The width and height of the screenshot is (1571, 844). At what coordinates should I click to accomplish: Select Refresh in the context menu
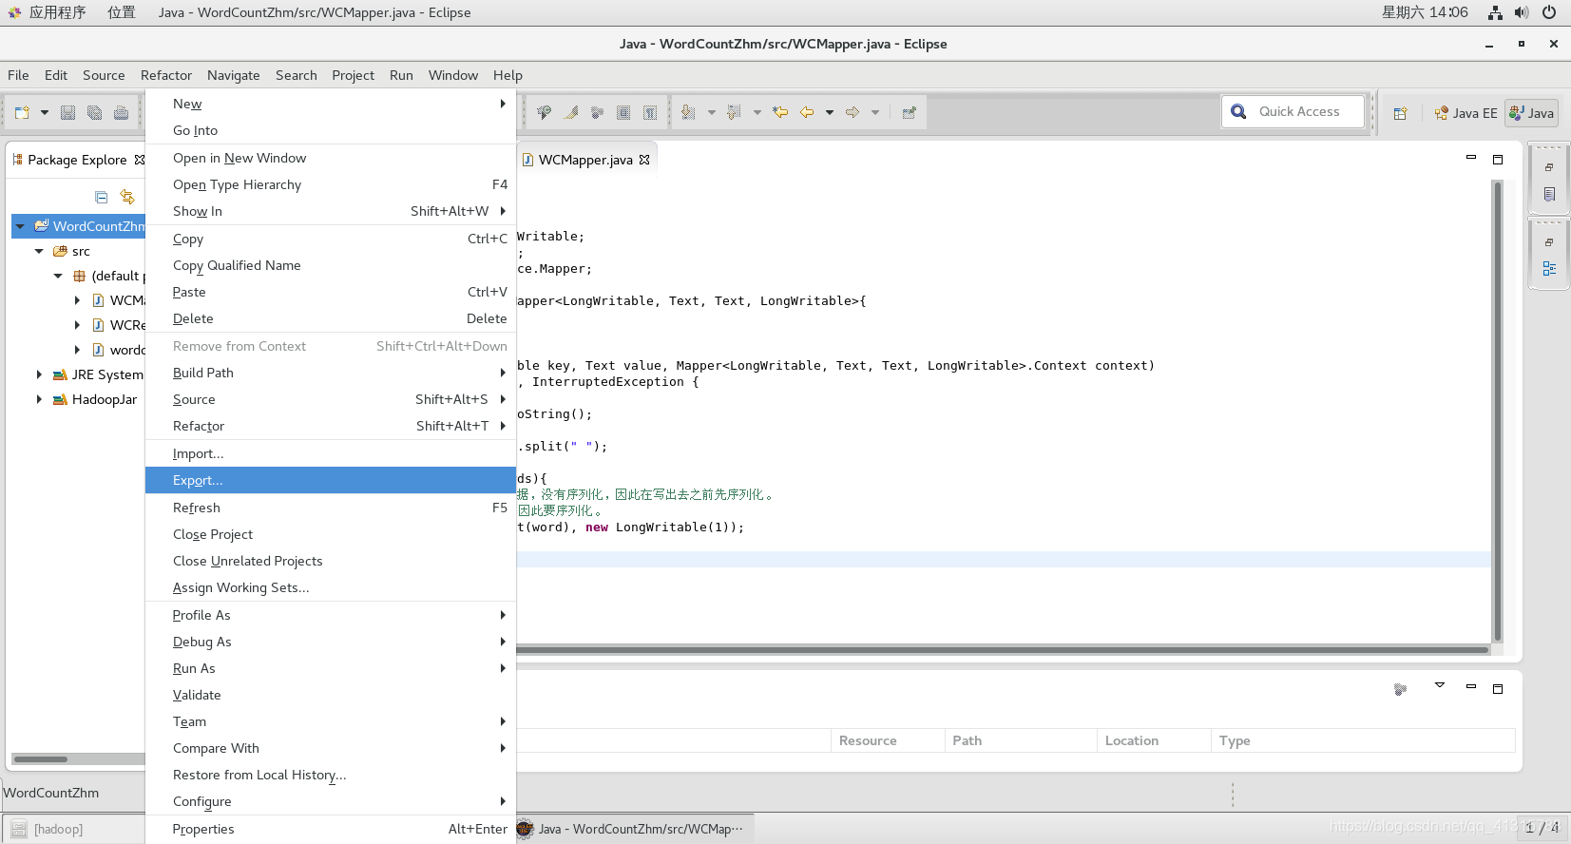tap(330, 508)
